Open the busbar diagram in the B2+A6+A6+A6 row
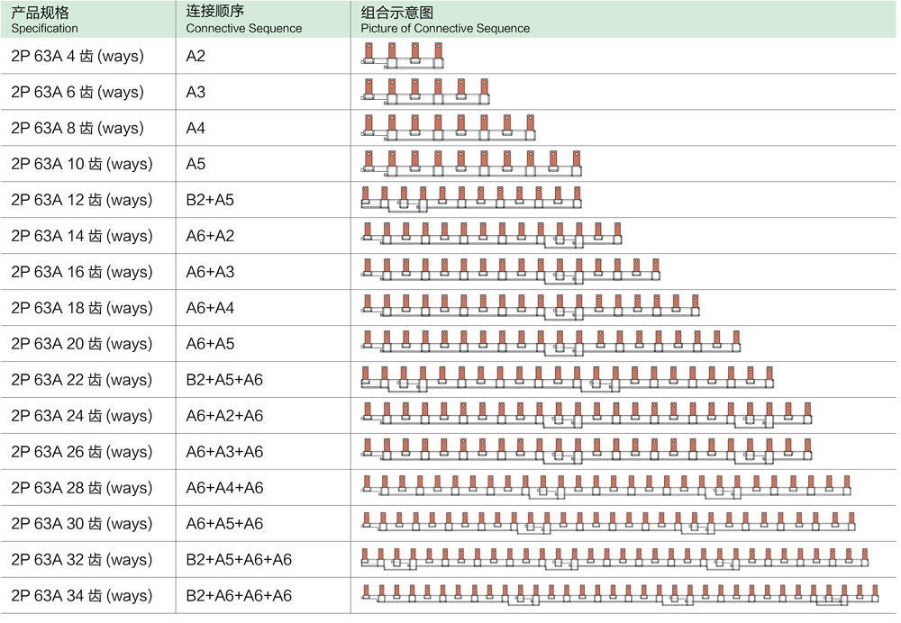Image resolution: width=901 pixels, height=623 pixels. [x=620, y=595]
